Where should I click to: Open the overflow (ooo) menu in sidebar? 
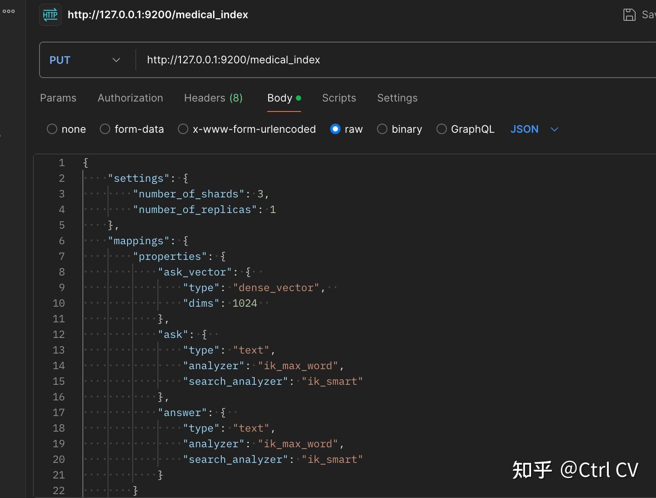click(x=9, y=11)
